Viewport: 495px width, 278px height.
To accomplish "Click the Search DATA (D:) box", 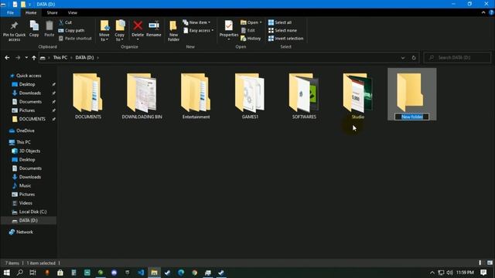I will point(457,58).
